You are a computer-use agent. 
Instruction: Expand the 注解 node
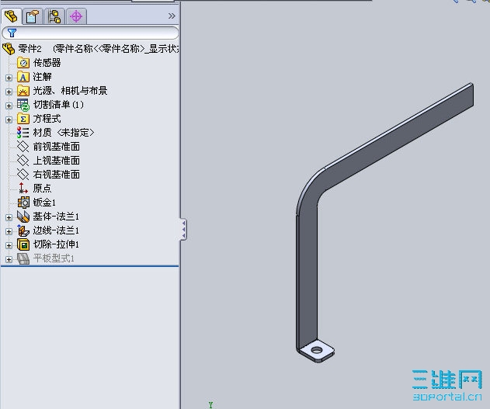(9, 78)
